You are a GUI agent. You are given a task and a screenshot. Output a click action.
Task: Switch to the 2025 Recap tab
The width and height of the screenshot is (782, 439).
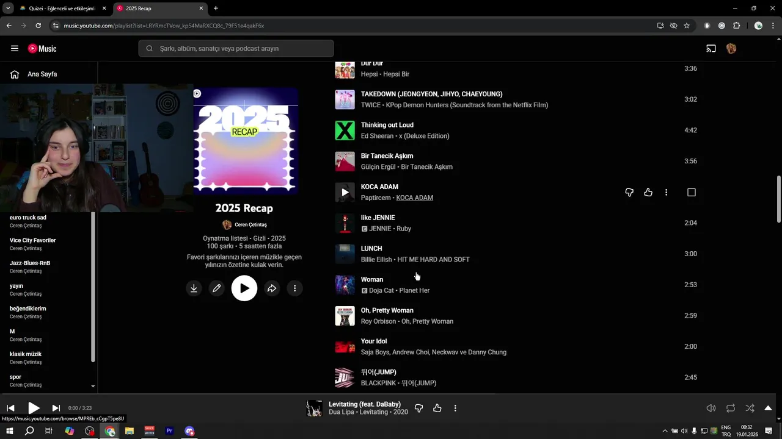tap(160, 9)
